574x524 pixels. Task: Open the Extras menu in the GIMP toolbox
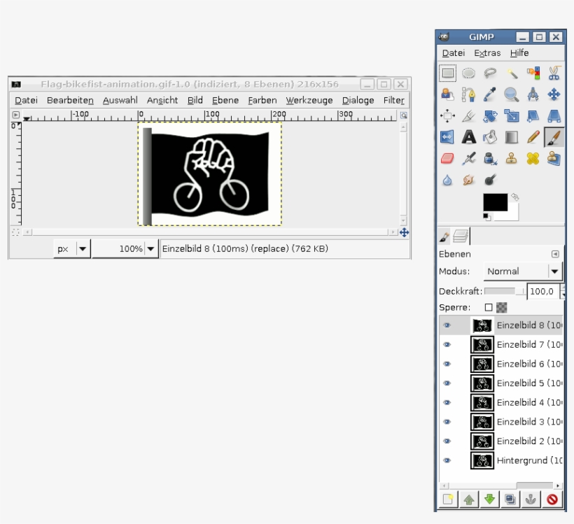486,52
